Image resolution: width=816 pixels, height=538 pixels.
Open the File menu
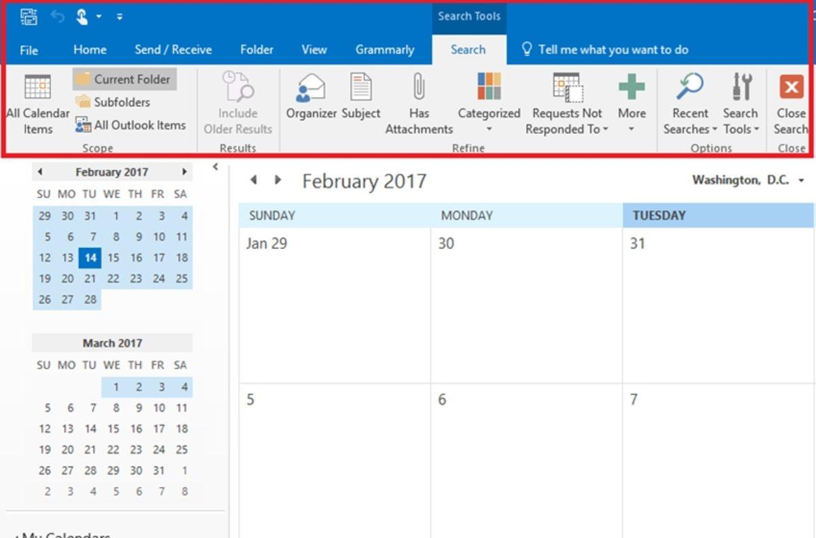[x=29, y=50]
